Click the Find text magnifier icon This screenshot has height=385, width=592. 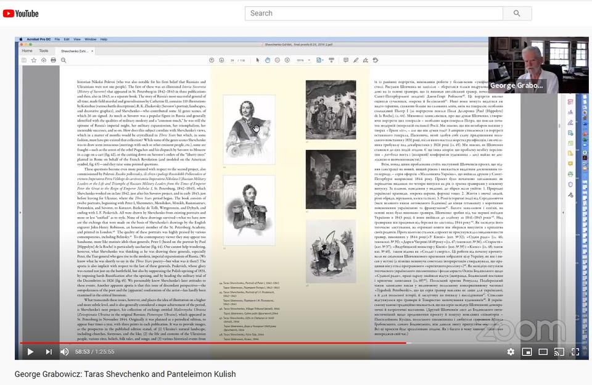tap(64, 60)
